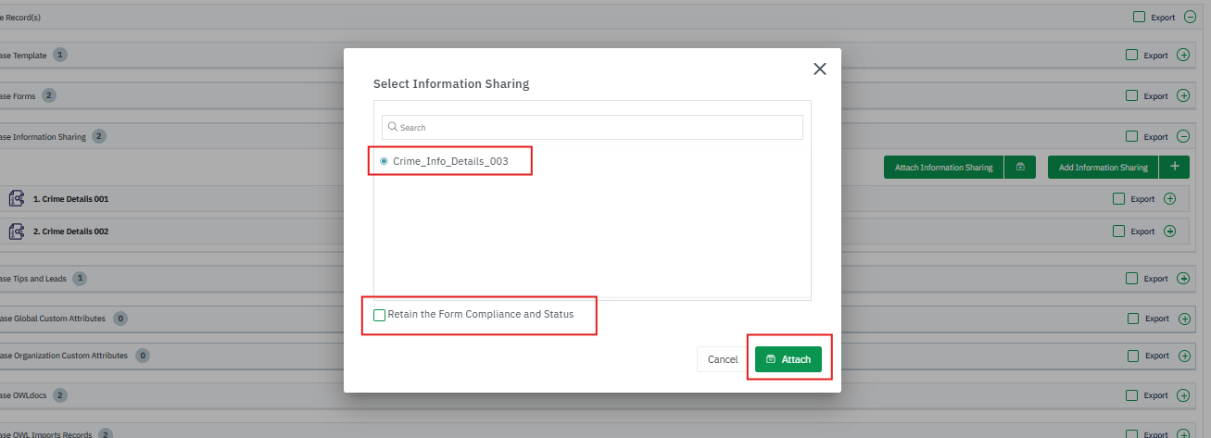Click the Attach Information Sharing button
1211x438 pixels.
[943, 168]
